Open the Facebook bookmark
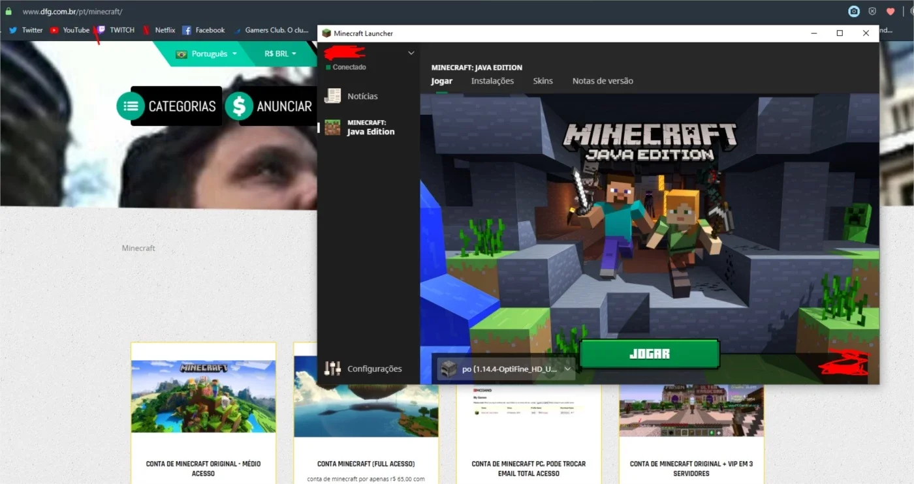Image resolution: width=914 pixels, height=484 pixels. point(204,30)
